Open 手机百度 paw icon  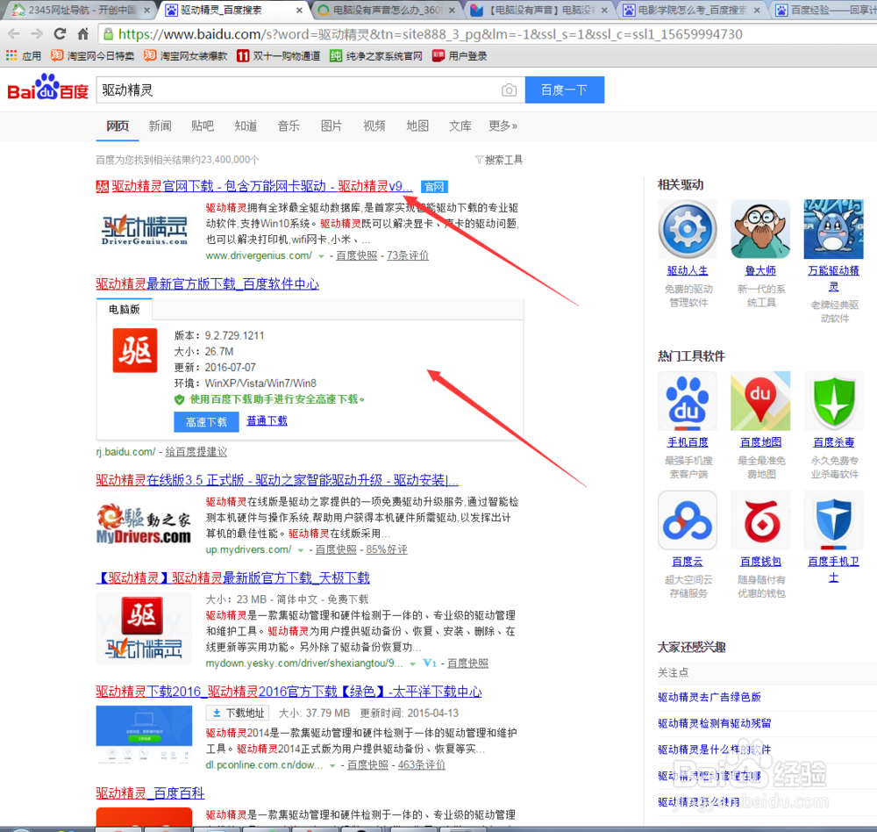tap(688, 401)
